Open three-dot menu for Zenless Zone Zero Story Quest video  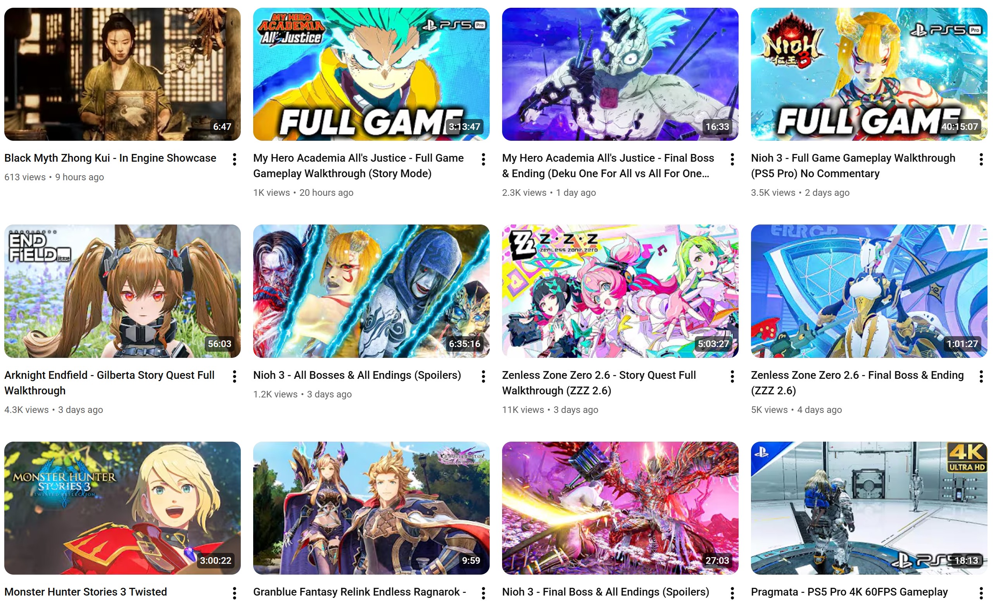732,376
